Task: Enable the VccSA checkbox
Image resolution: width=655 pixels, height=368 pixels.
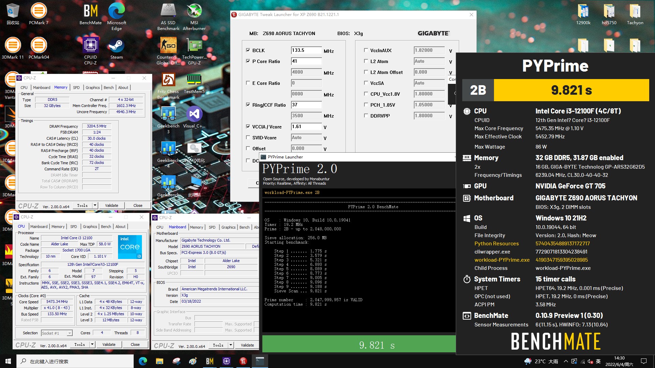Action: pos(366,83)
